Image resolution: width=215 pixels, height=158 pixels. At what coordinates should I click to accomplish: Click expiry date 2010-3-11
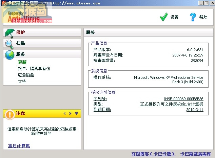tap(195, 110)
